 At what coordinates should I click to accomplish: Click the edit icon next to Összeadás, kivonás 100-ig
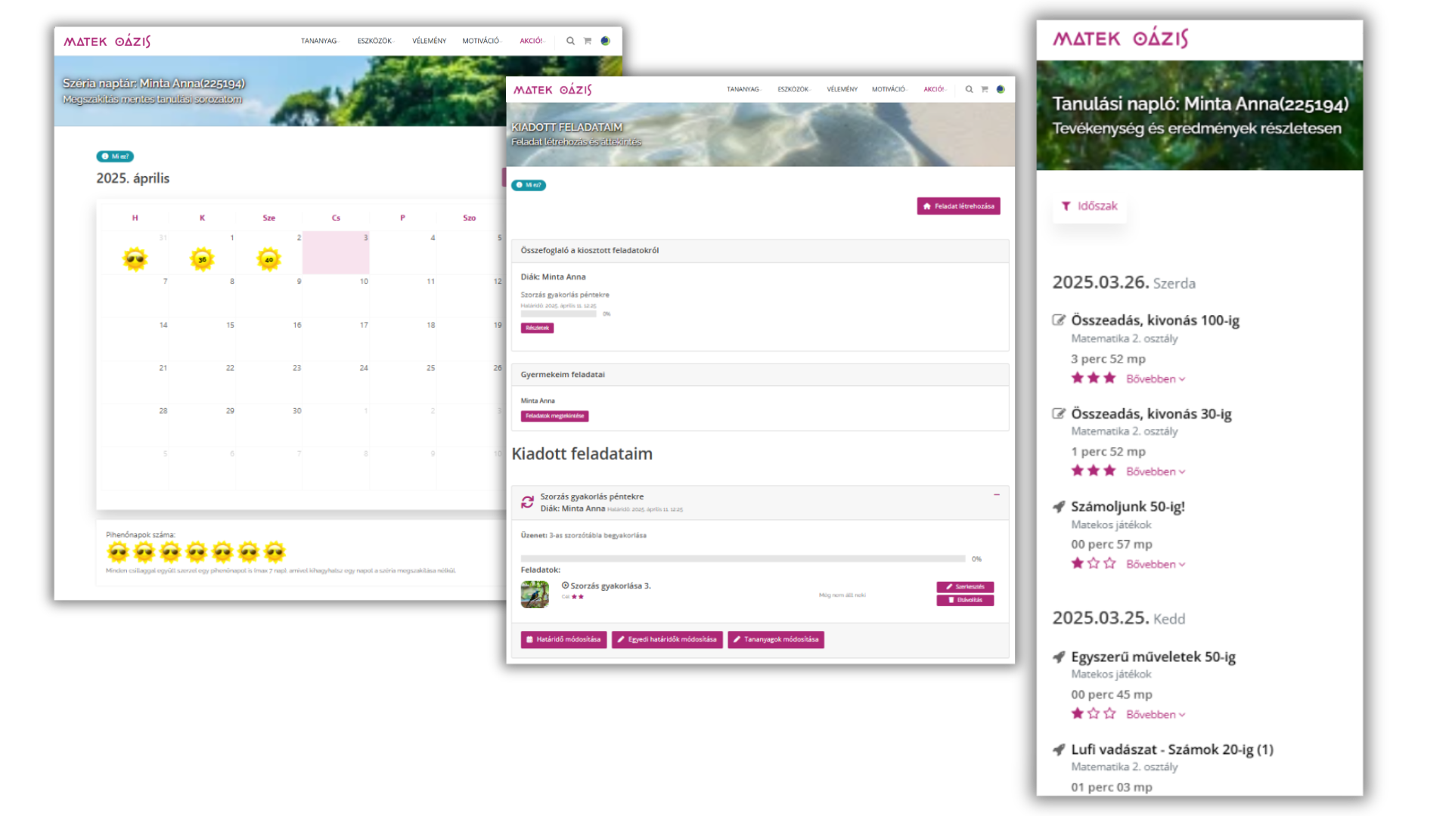click(x=1059, y=320)
